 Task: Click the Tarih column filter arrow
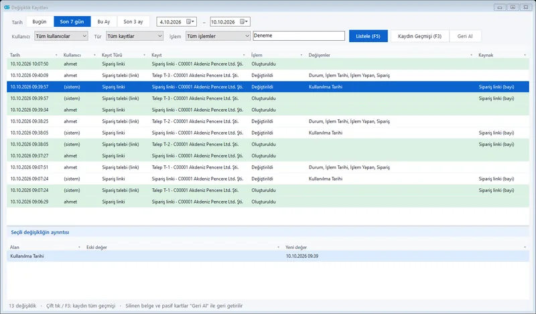(56, 55)
